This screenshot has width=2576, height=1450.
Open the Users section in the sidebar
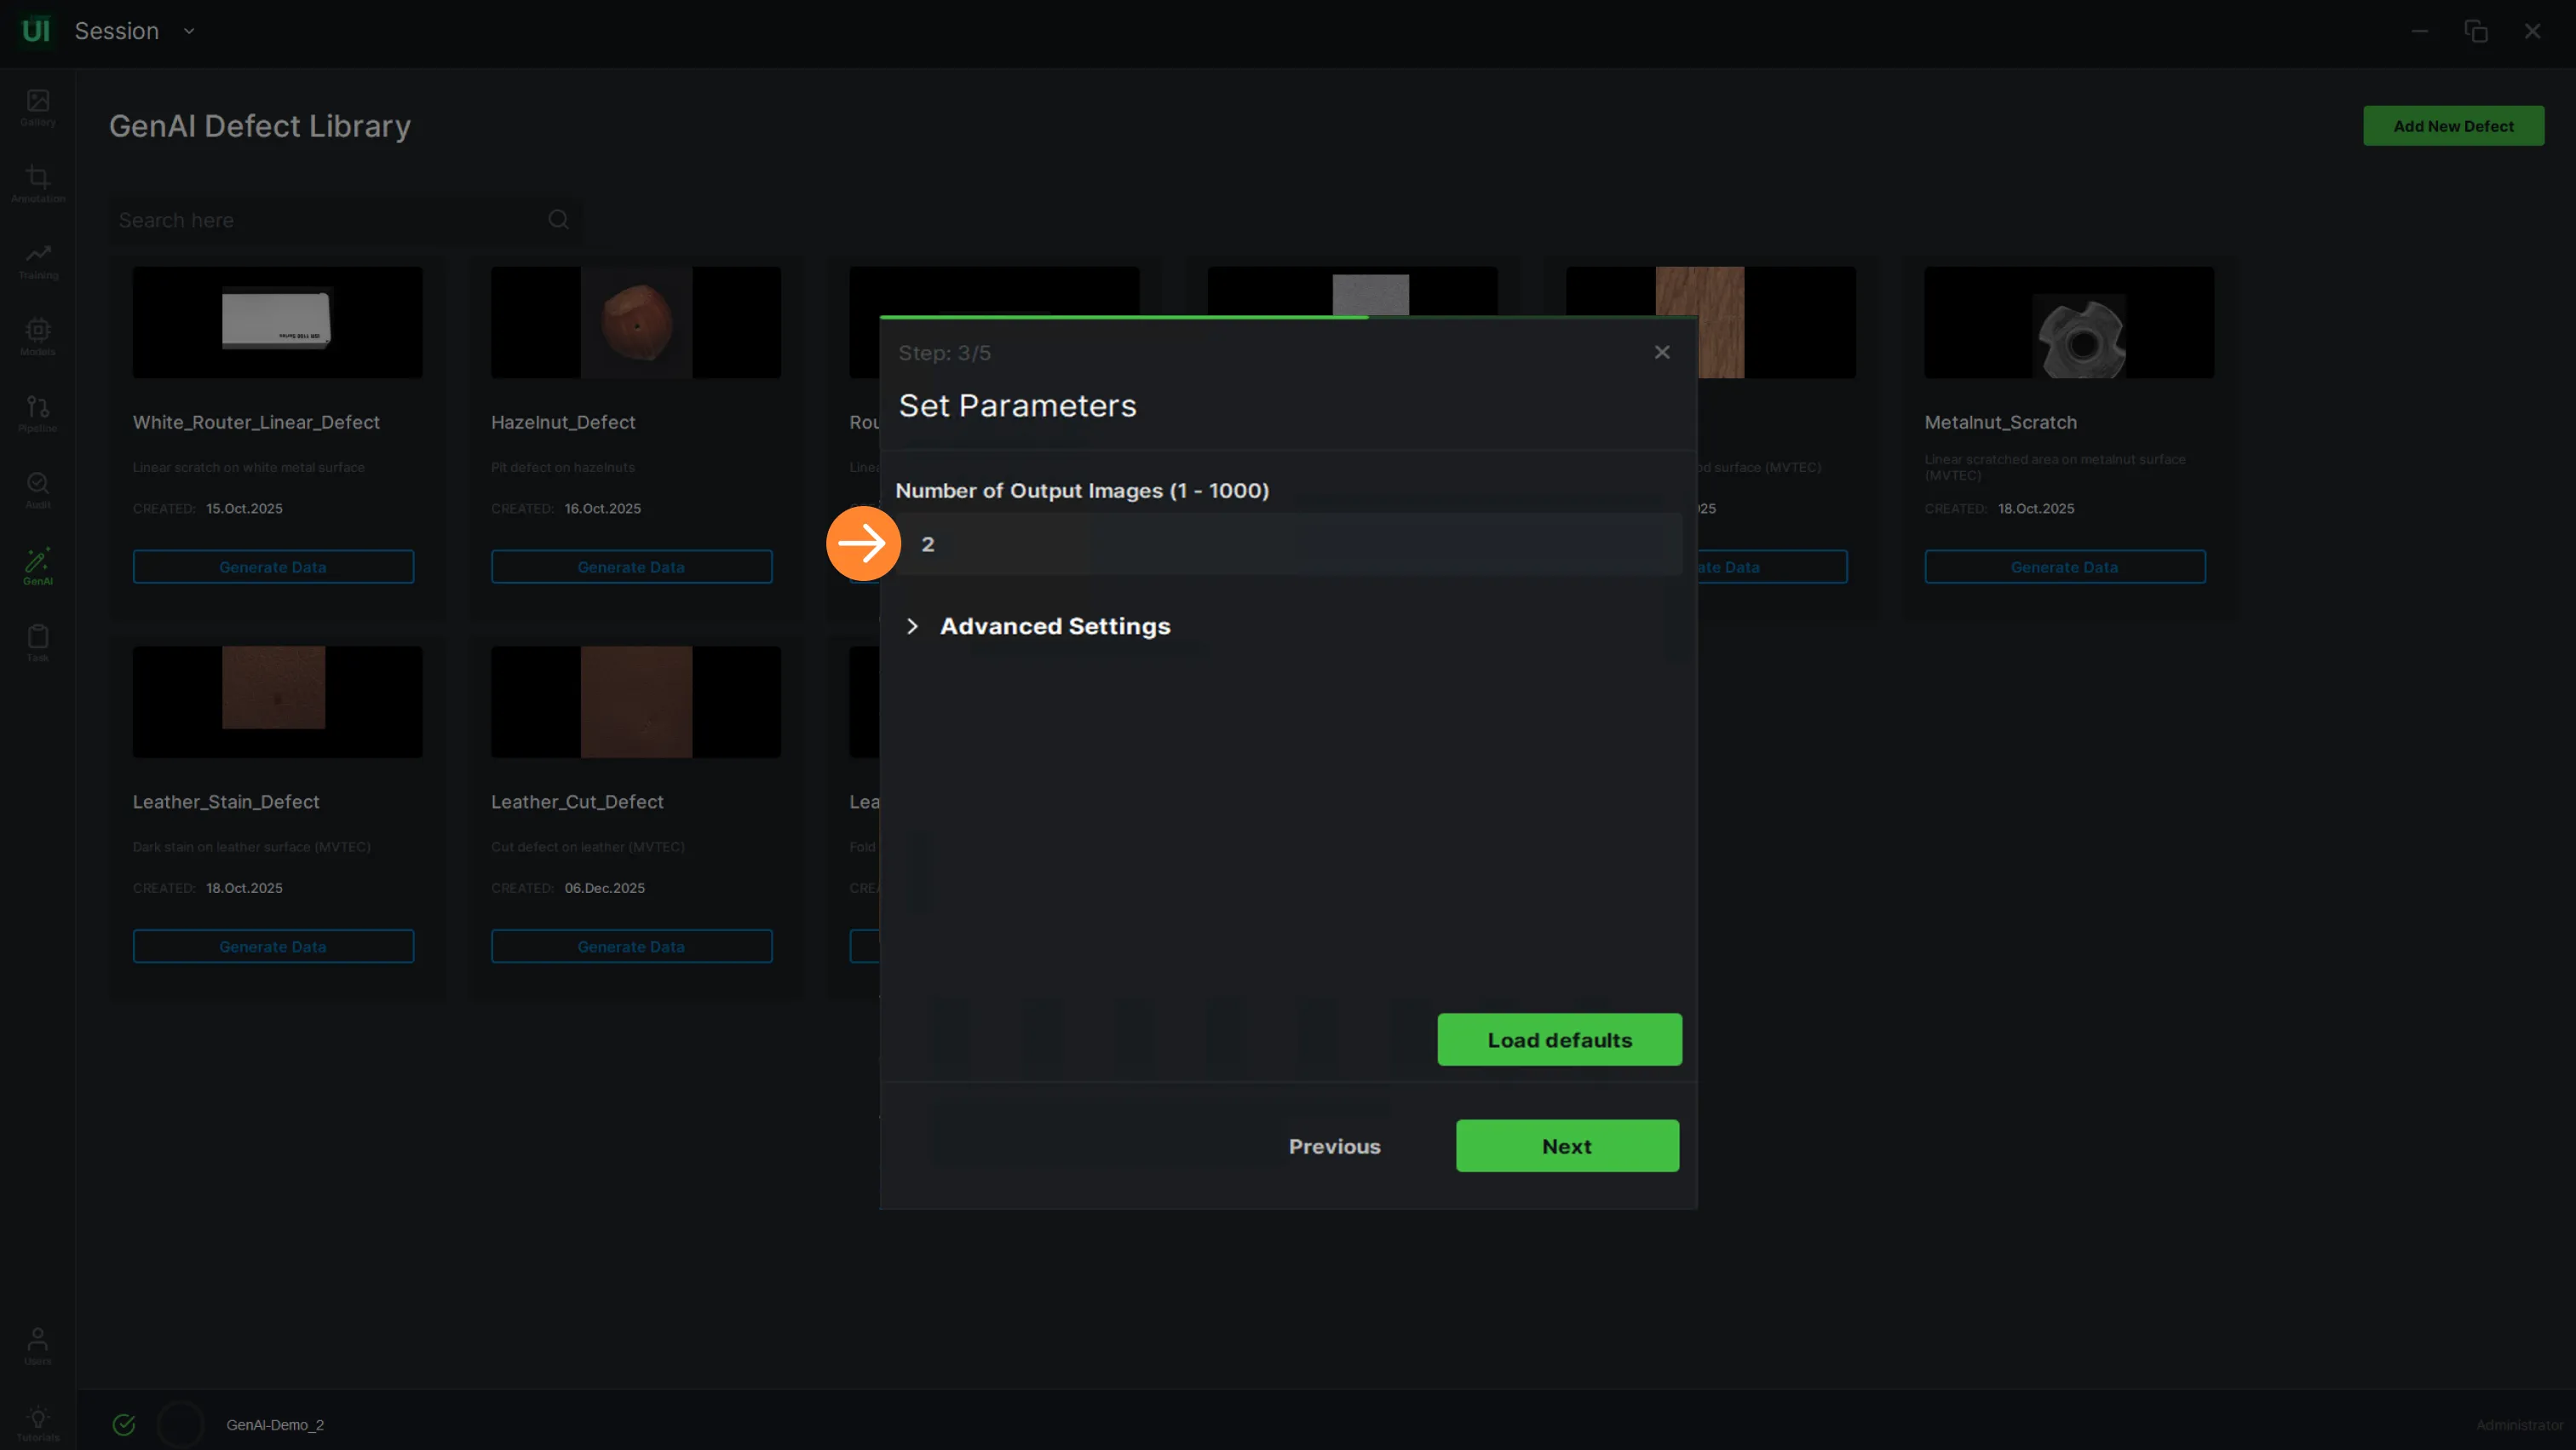(38, 1346)
